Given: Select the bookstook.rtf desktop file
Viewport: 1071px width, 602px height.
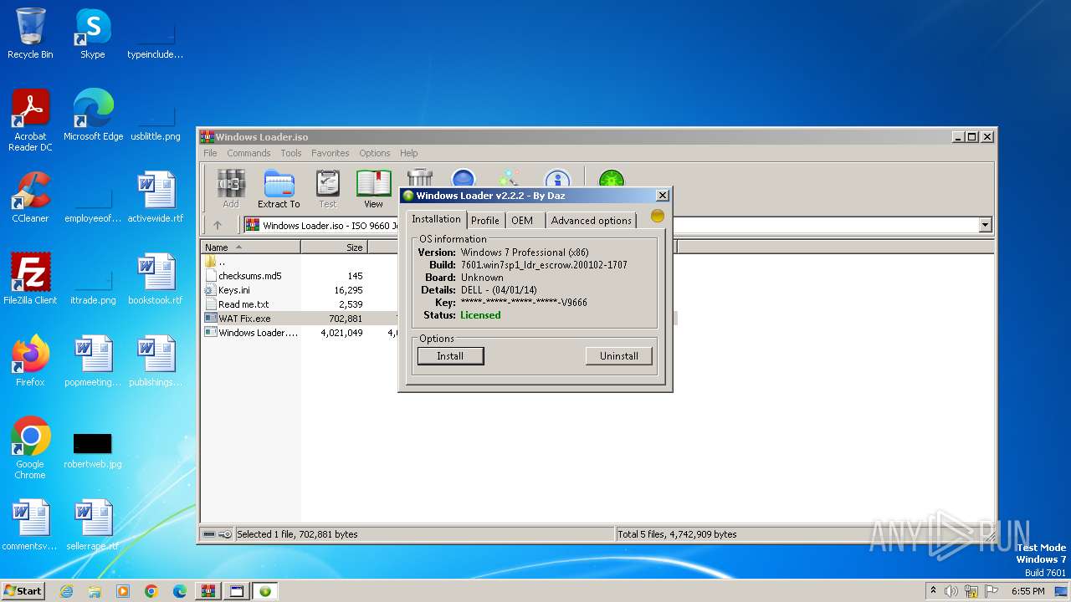Looking at the screenshot, I should click(x=156, y=279).
